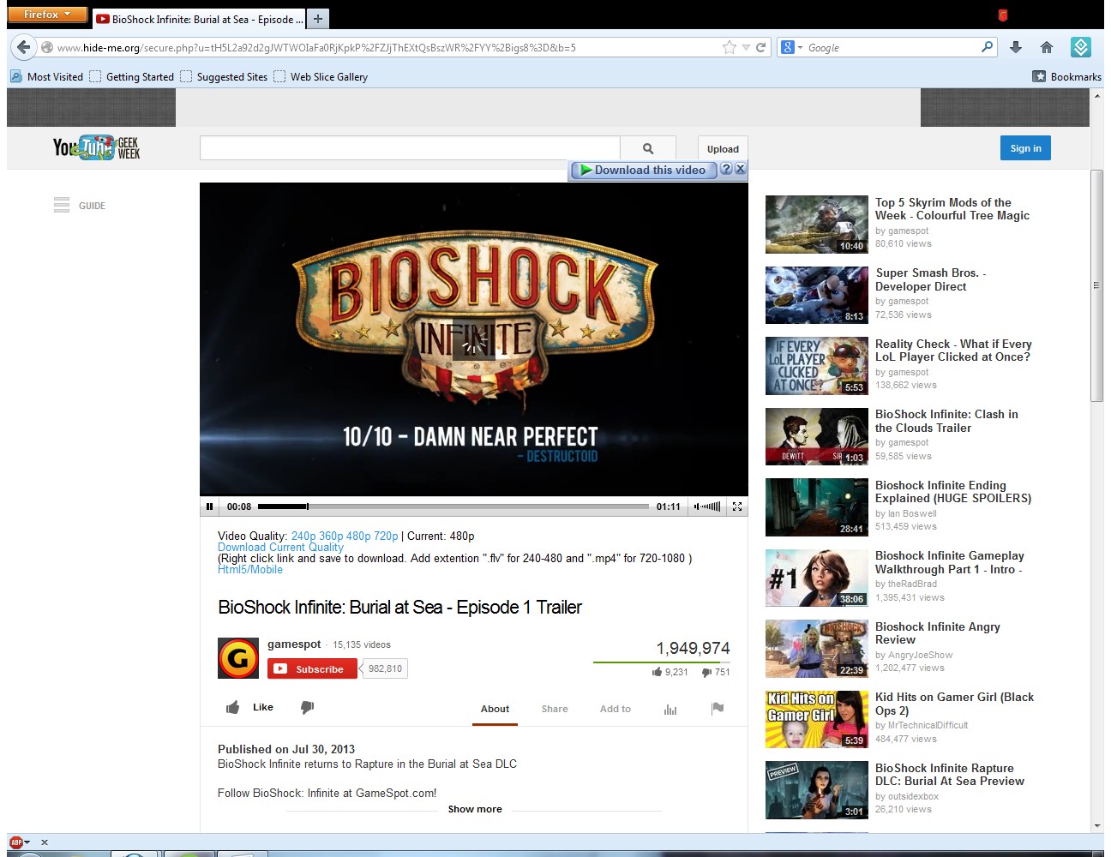Open the Adblock Plus dropdown arrow
Viewport: 1111px width, 857px height.
[27, 842]
